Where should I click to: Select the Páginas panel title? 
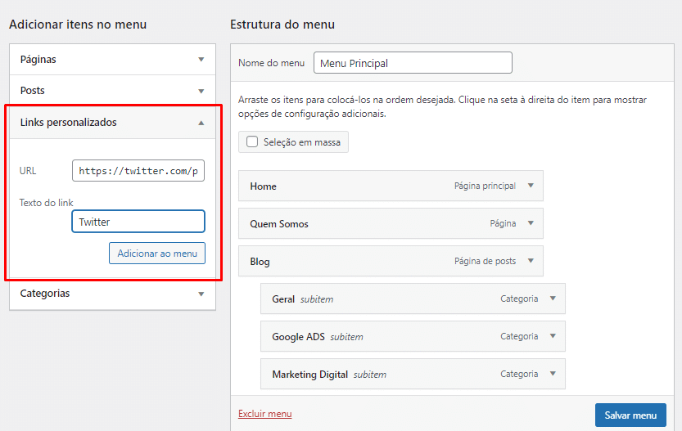point(38,60)
